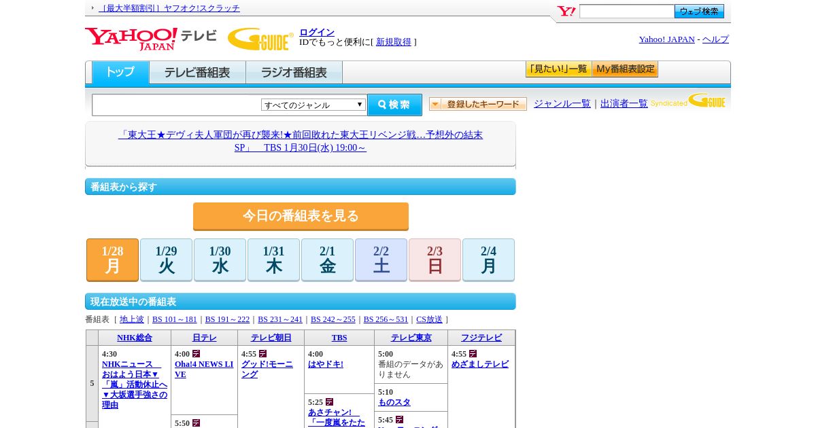Click the Syndicated G-GUIDE logo
This screenshot has width=816, height=428.
(688, 102)
